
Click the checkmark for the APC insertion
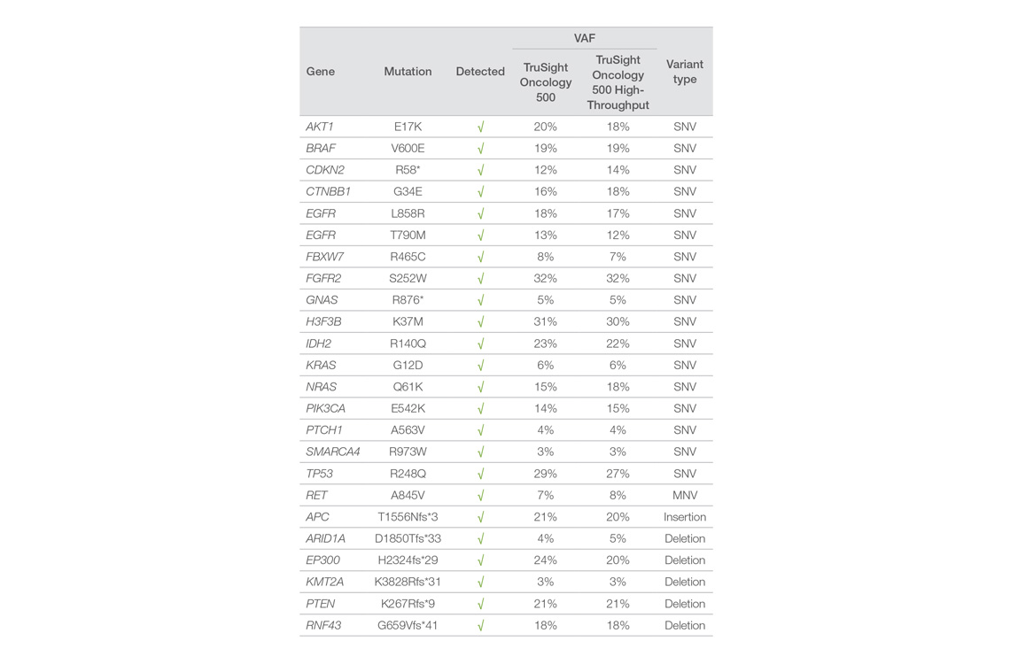[480, 517]
